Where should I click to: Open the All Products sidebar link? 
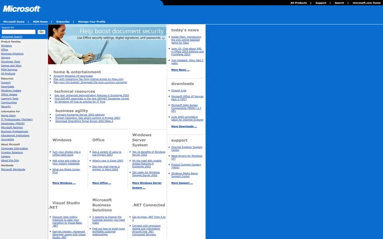tap(8, 73)
